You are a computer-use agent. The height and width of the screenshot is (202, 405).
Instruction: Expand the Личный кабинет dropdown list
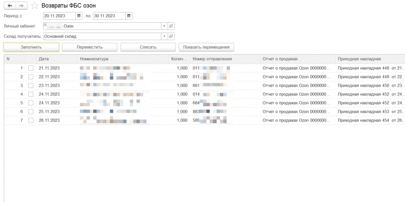(x=164, y=26)
